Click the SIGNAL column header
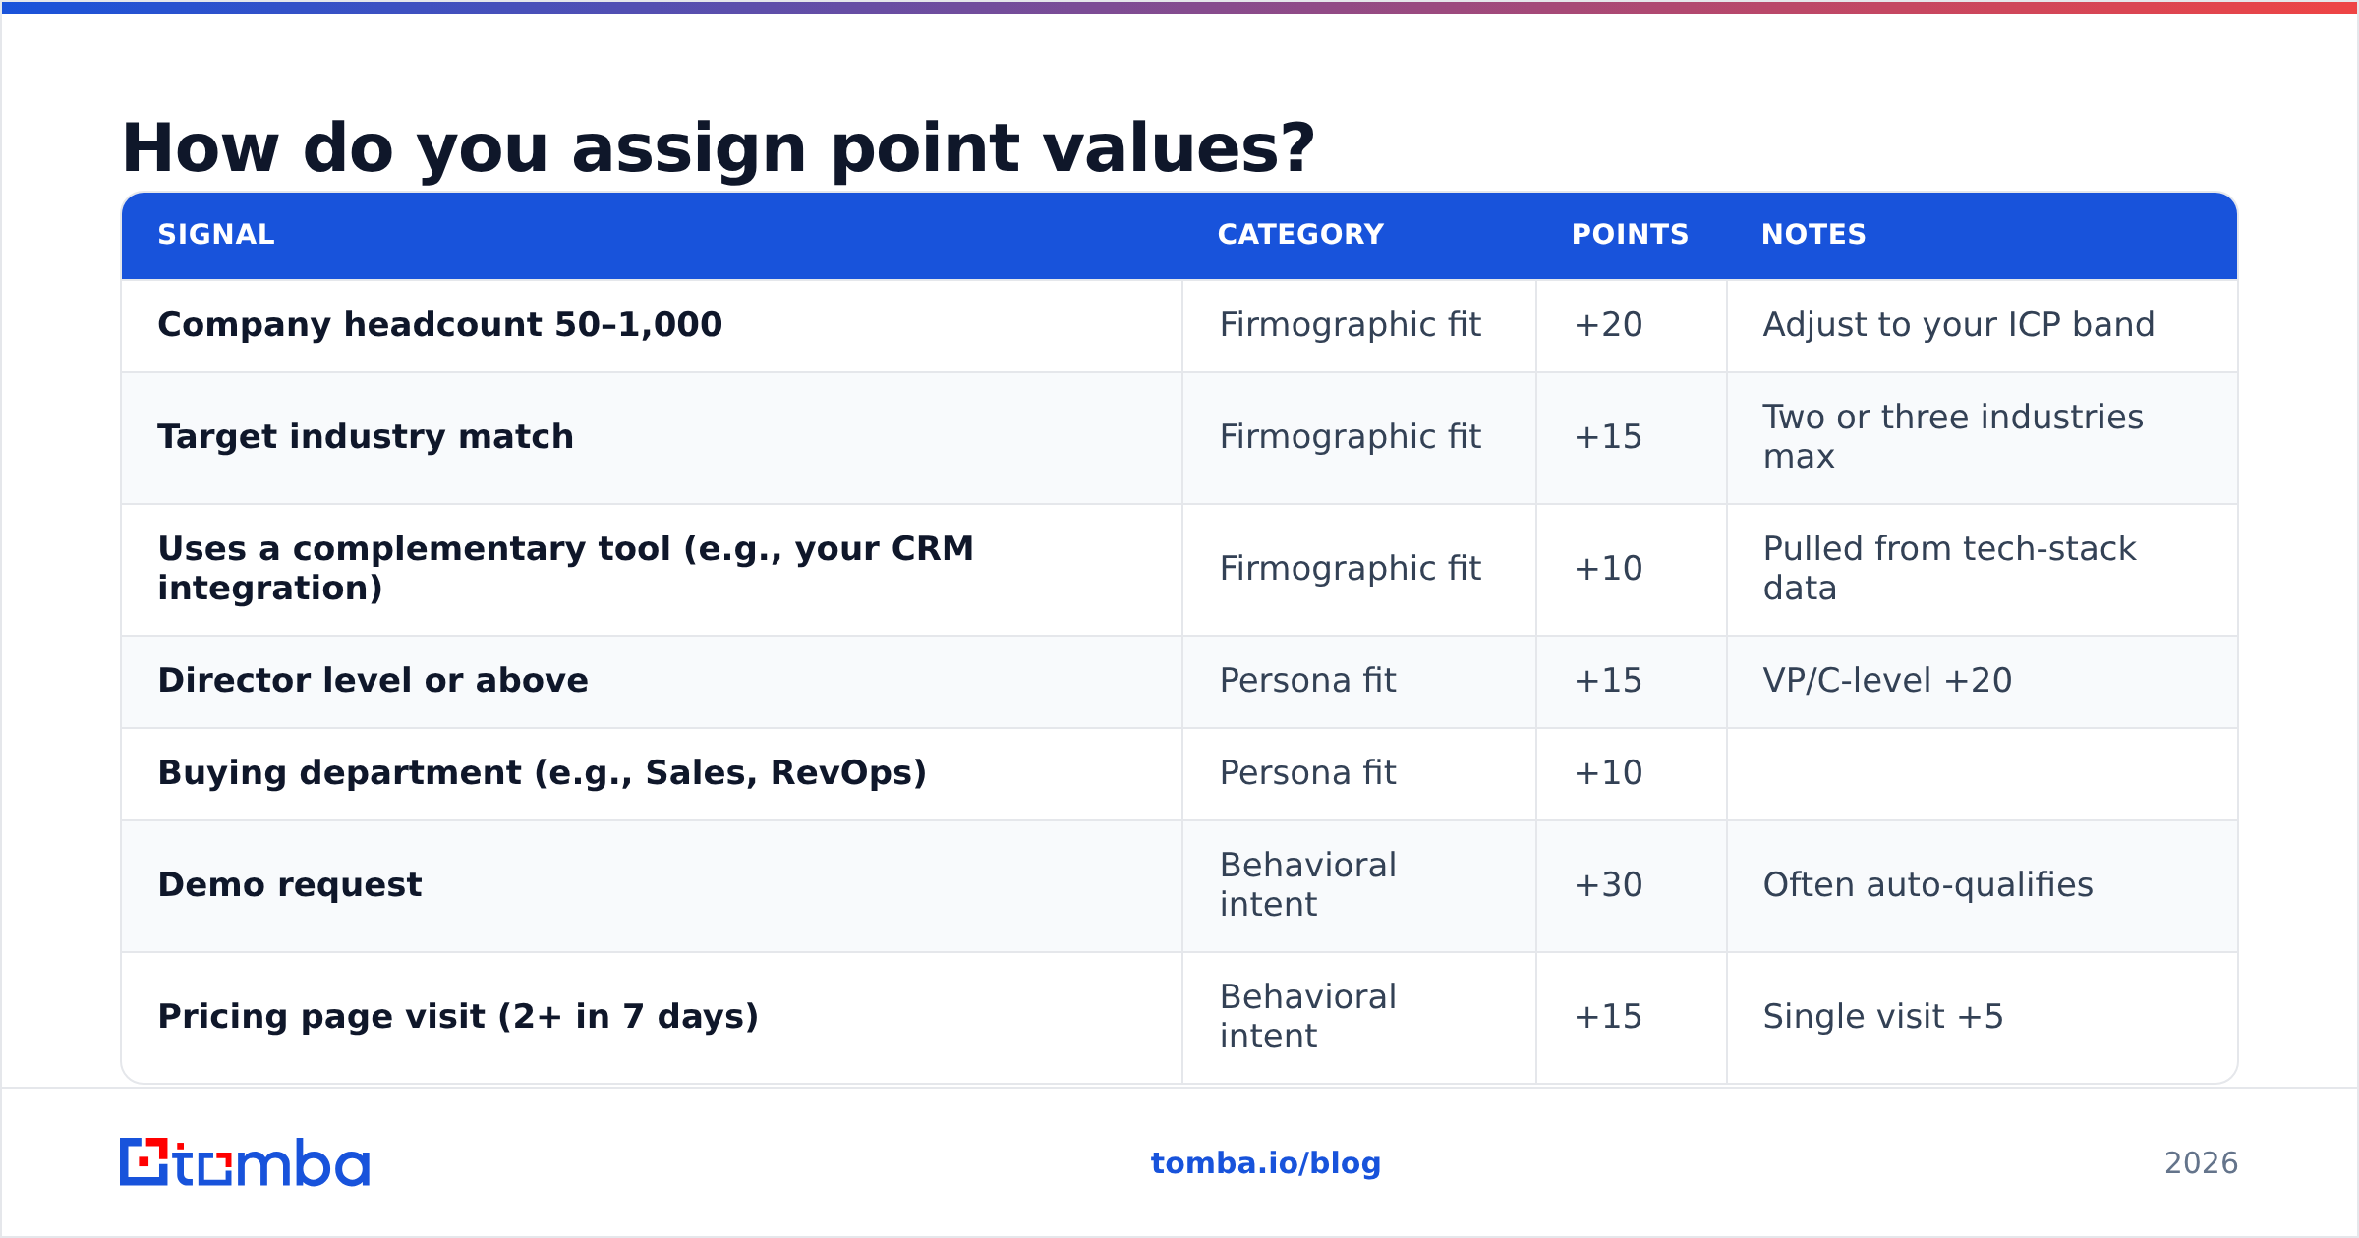Image resolution: width=2359 pixels, height=1238 pixels. coord(216,234)
